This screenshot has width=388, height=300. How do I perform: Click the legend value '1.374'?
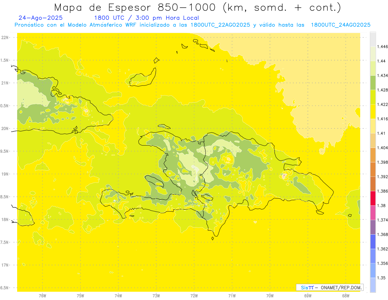pyautogui.click(x=382, y=220)
